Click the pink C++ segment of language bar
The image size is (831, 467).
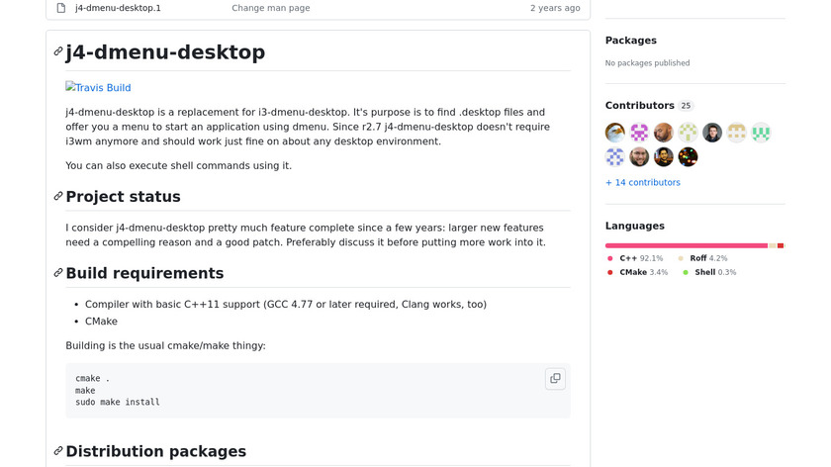pos(687,245)
